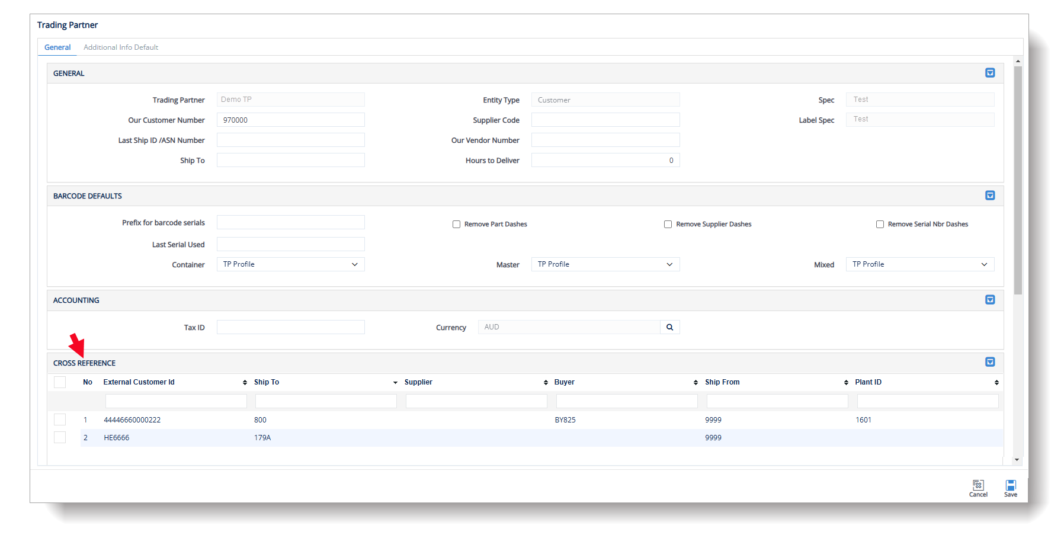The height and width of the screenshot is (538, 1064).
Task: Select Ship To cell 800
Action: [260, 419]
